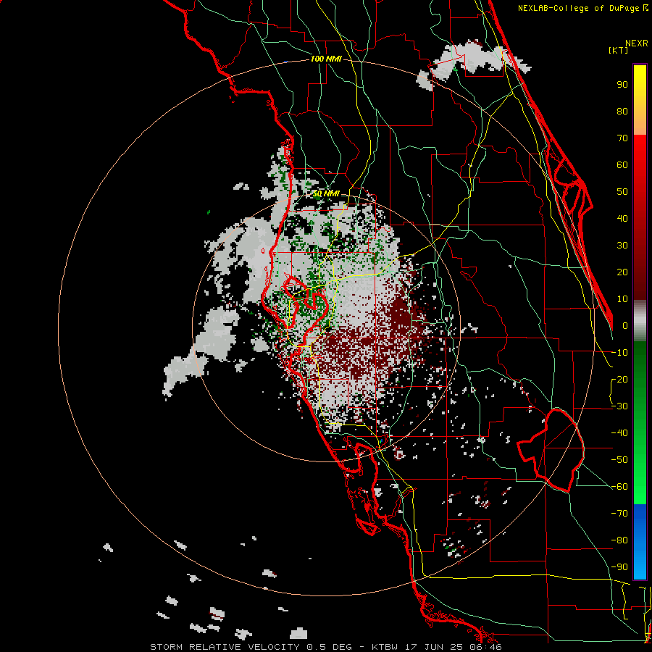
Task: Click the -20 scale value
Action: [619, 380]
